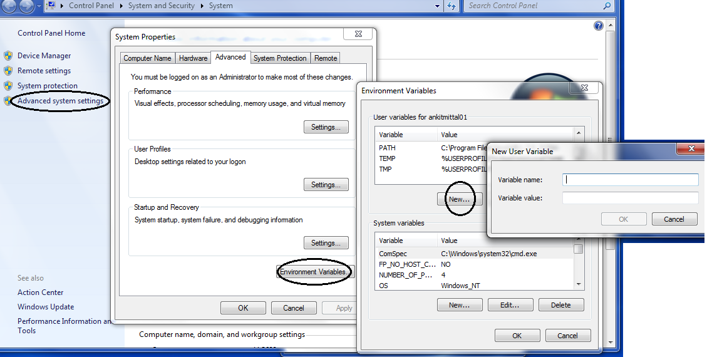Click Delete under System variables
The height and width of the screenshot is (357, 712).
[x=561, y=305]
